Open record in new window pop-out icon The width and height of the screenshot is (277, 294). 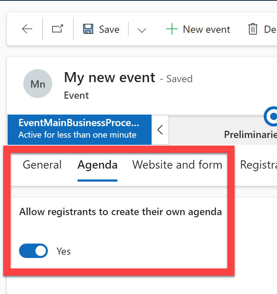point(58,29)
